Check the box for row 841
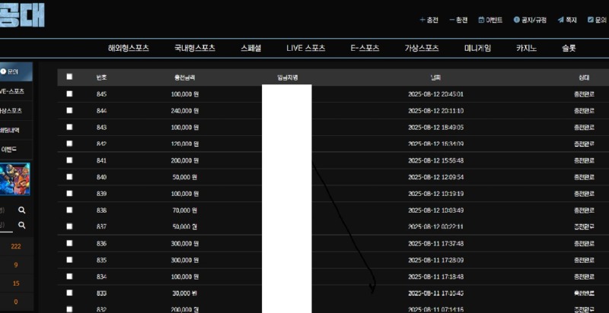Viewport: 609px width, 313px height. coord(69,160)
